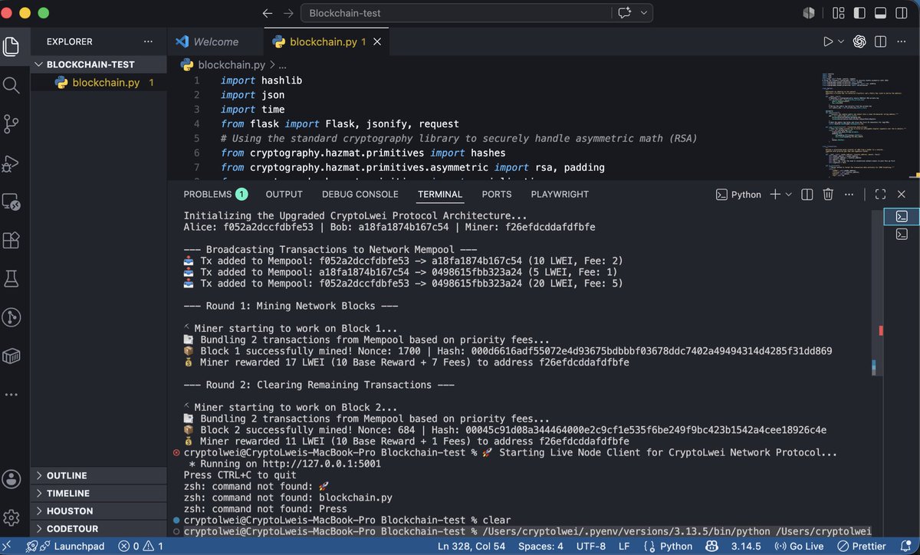Open terminal panel More Actions ellipsis

pos(849,195)
